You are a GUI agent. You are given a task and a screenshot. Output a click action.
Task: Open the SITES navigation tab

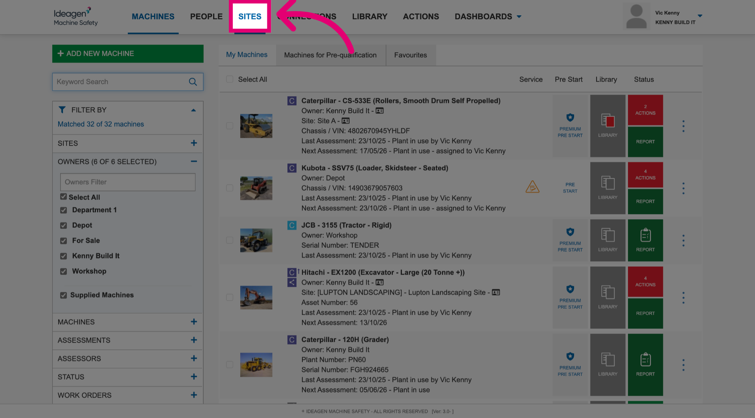pos(250,16)
